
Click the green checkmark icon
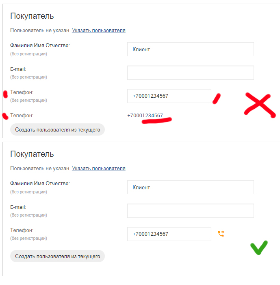258,248
